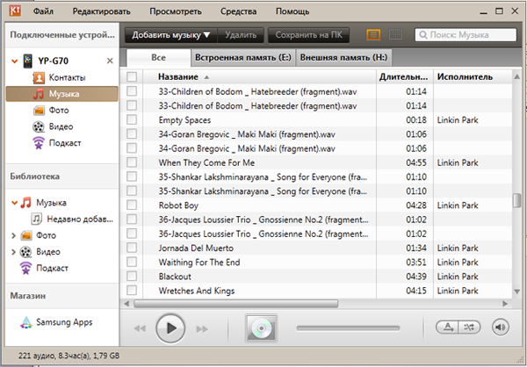Viewport: 527px width, 367px height.
Task: Collapse the library Музыка tree
Action: coord(14,203)
